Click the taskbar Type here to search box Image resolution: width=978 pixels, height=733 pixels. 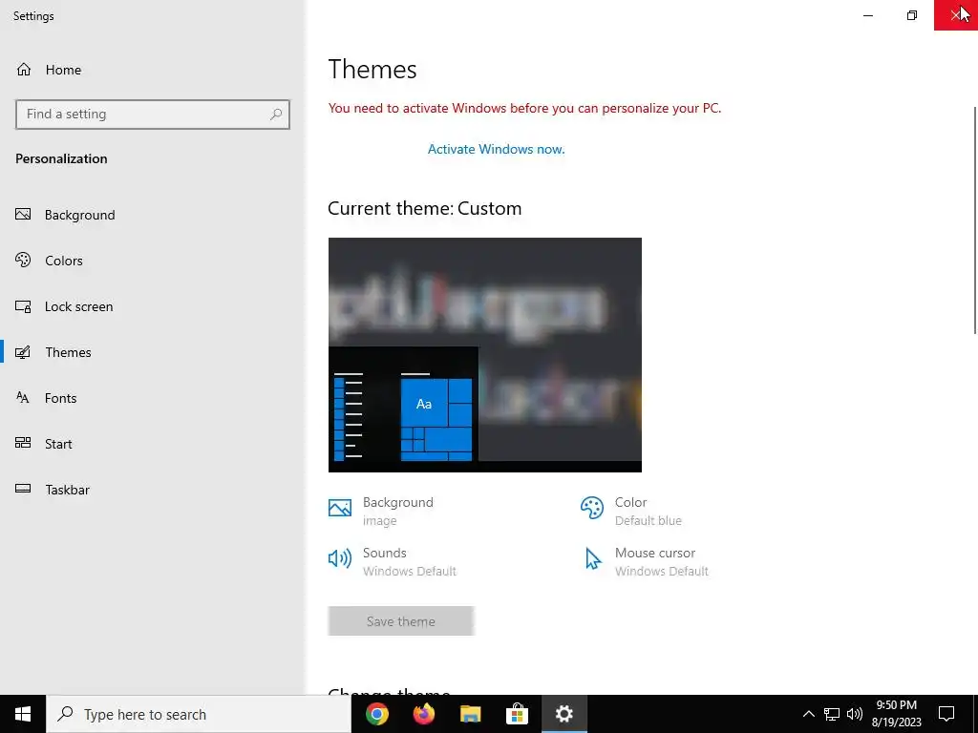tap(199, 714)
